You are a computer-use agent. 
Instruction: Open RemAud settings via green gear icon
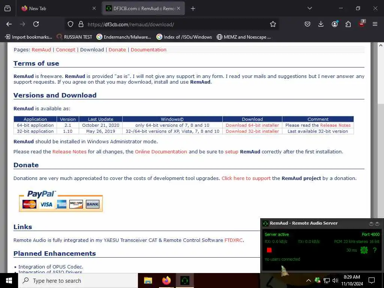click(364, 250)
